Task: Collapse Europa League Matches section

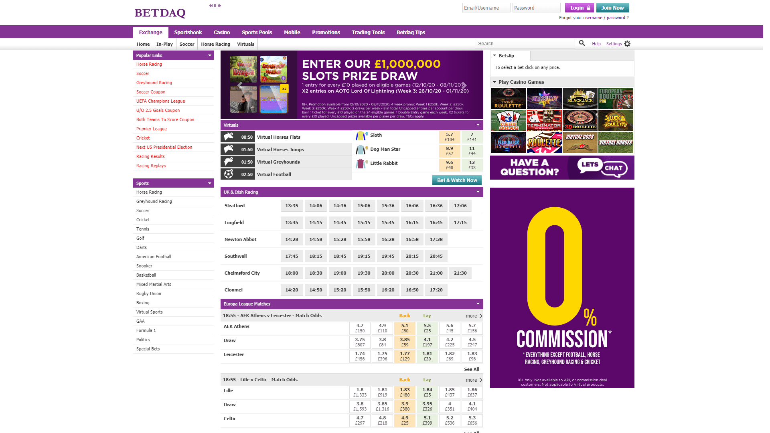Action: [x=478, y=304]
